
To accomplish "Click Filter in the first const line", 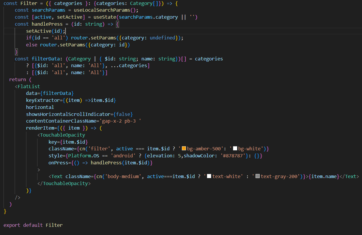I will [29, 3].
